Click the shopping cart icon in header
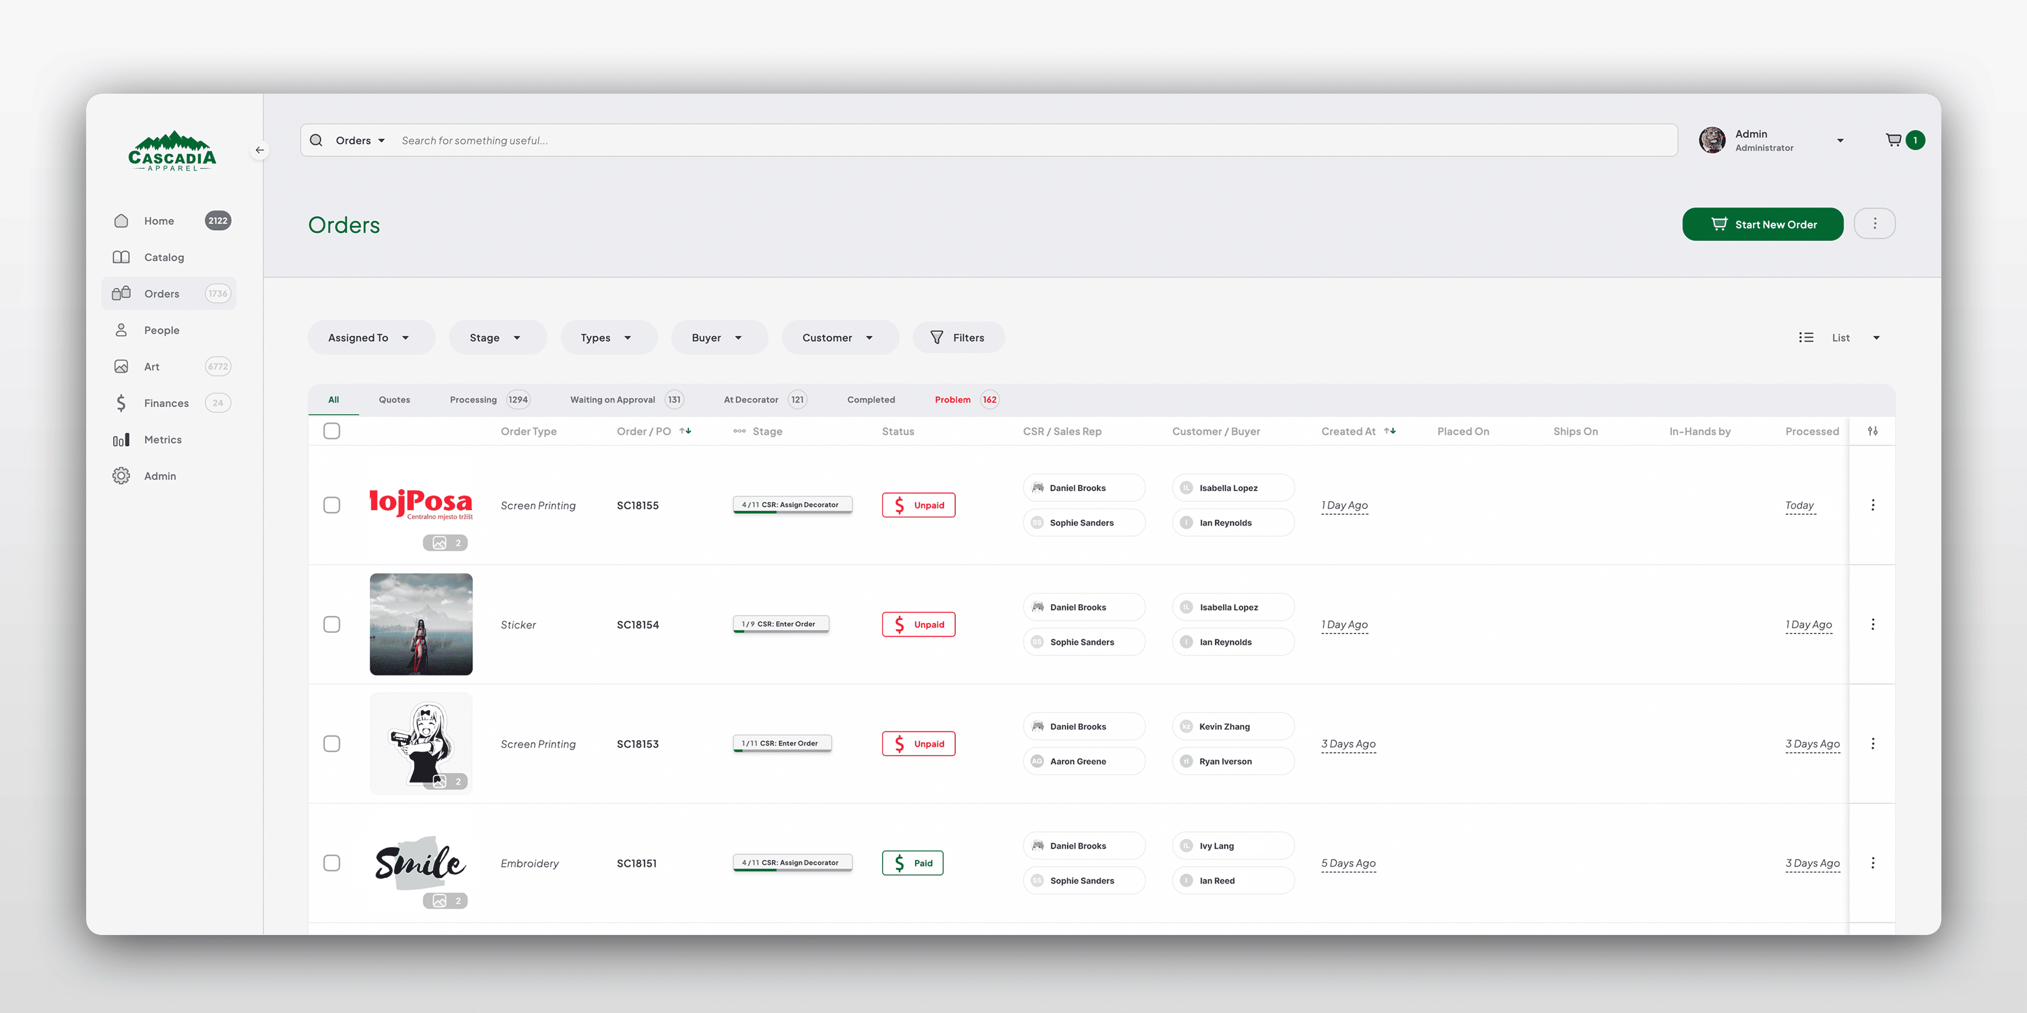Viewport: 2027px width, 1013px height. click(x=1893, y=140)
